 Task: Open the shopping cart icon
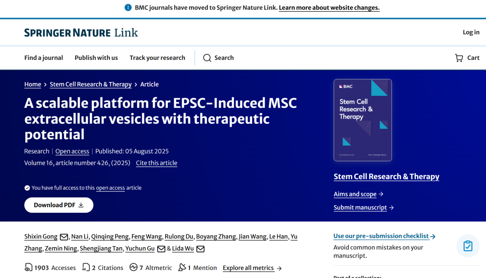tap(459, 58)
